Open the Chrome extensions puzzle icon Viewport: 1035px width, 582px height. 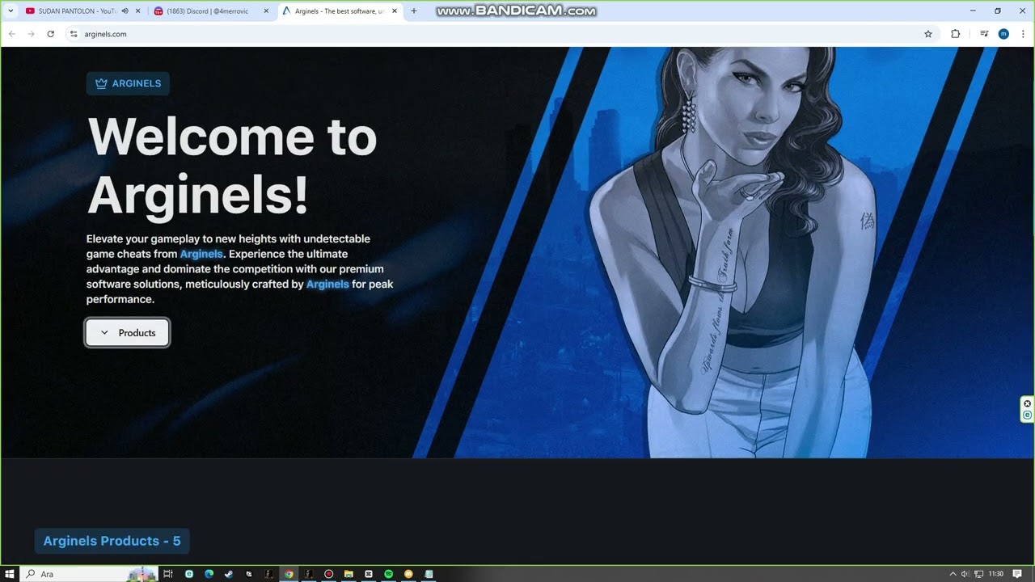pyautogui.click(x=955, y=34)
